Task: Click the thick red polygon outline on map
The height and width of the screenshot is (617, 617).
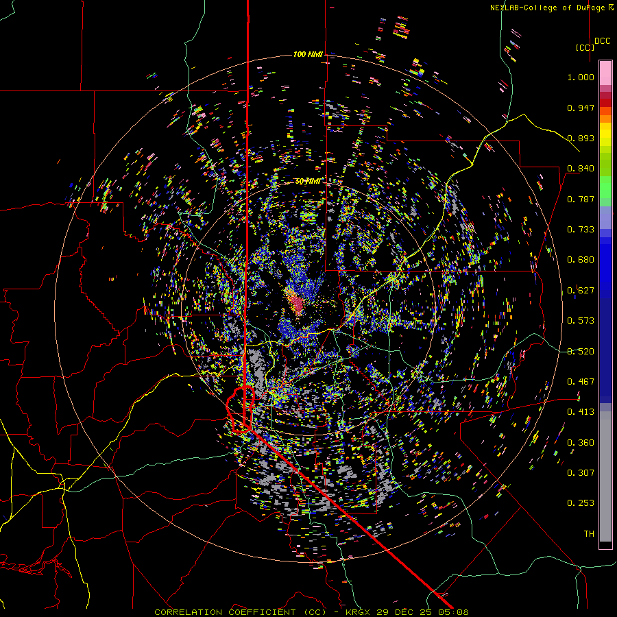Action: point(240,410)
